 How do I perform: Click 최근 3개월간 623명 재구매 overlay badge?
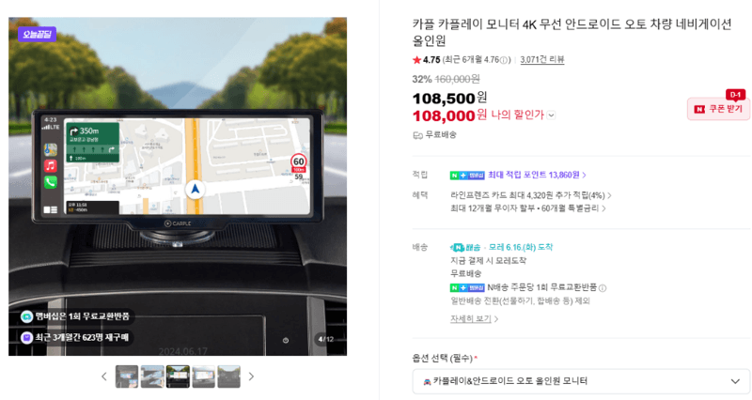[76, 337]
